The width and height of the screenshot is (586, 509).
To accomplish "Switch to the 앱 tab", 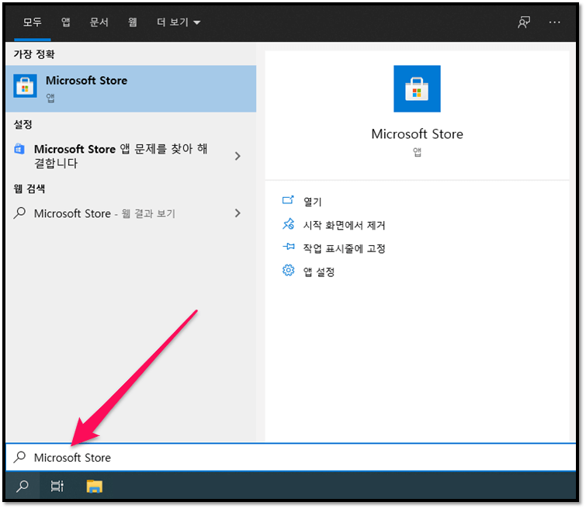I will pos(66,23).
